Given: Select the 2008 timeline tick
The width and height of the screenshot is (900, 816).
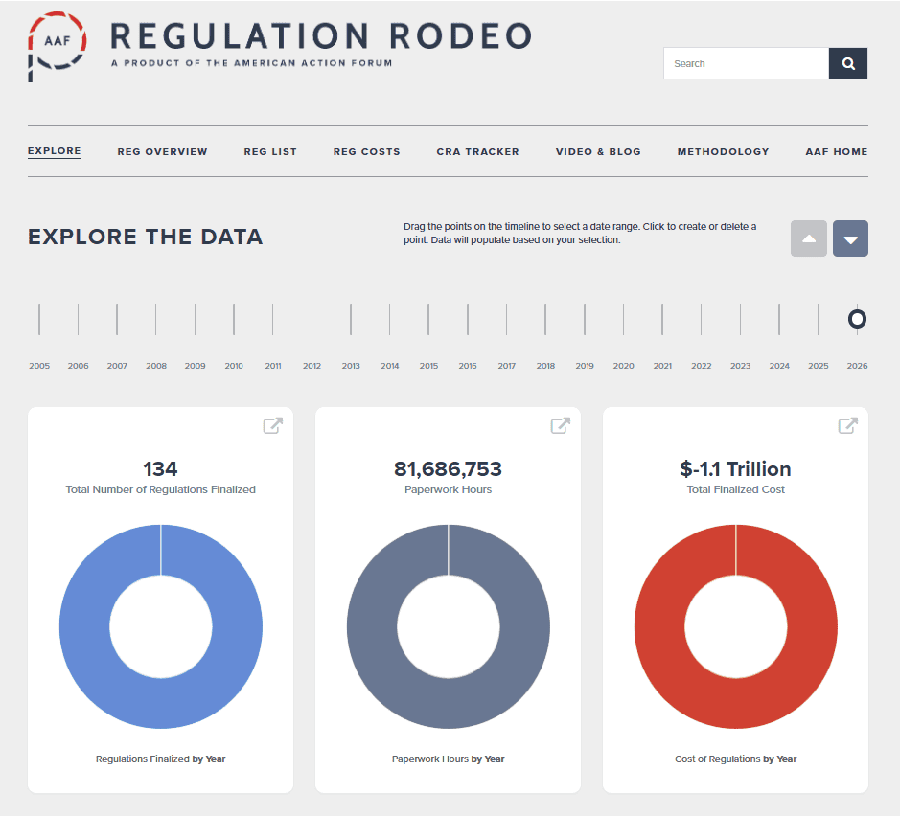Looking at the screenshot, I should pyautogui.click(x=156, y=319).
